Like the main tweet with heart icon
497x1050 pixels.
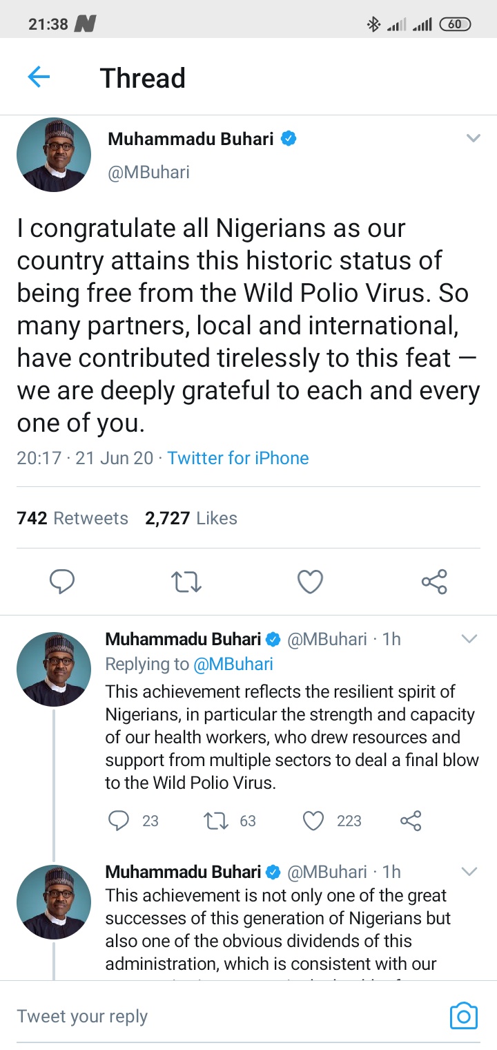coord(310,582)
